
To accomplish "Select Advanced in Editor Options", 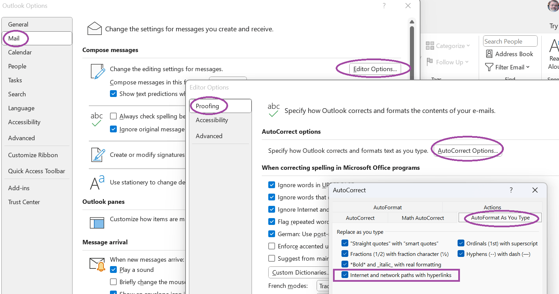I will (220, 136).
